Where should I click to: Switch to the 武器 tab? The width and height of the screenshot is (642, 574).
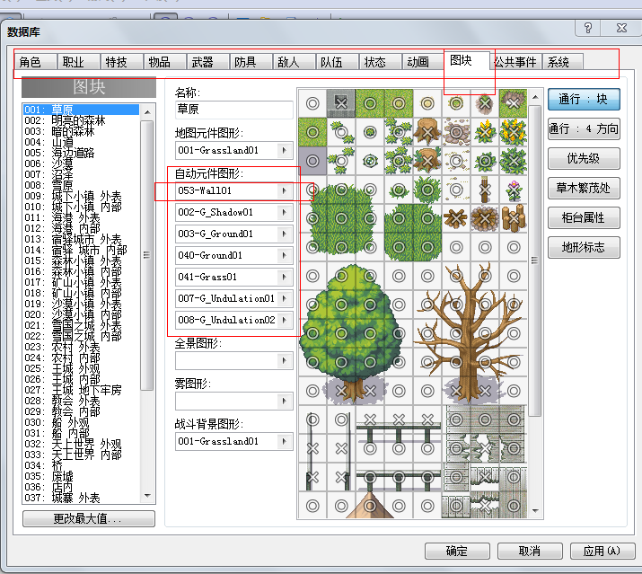pos(207,62)
